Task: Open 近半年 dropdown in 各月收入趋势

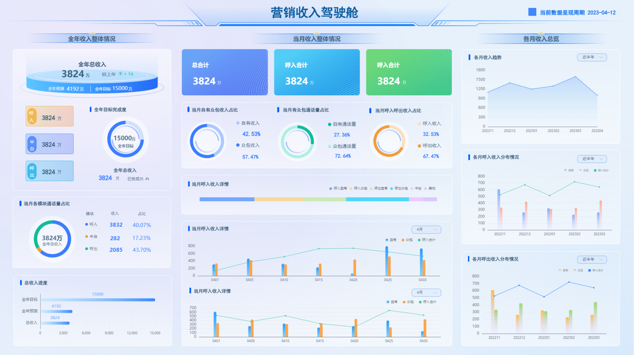Action: [592, 57]
